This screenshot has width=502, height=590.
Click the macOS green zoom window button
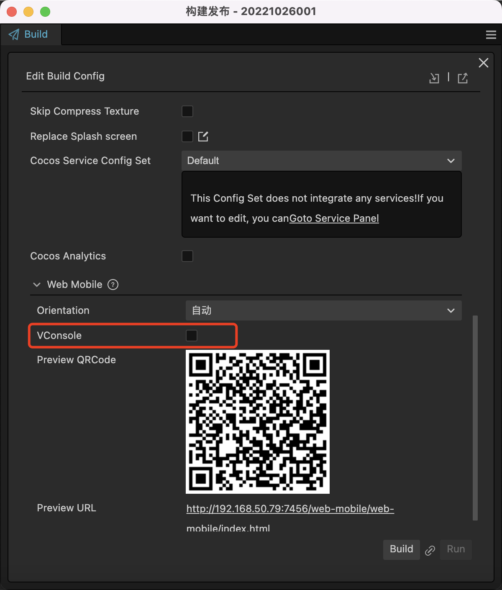coord(45,12)
